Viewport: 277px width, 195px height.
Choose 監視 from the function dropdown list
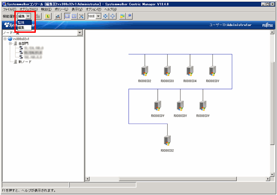coord(25,22)
